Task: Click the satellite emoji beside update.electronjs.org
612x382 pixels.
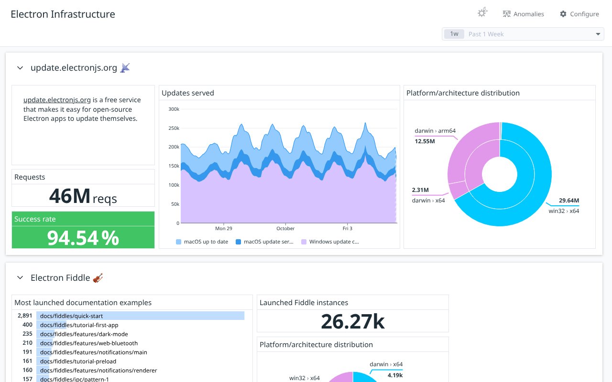Action: coord(125,68)
